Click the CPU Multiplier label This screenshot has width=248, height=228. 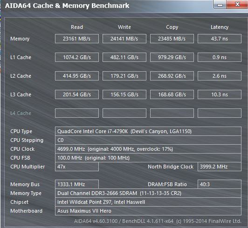pyautogui.click(x=28, y=167)
